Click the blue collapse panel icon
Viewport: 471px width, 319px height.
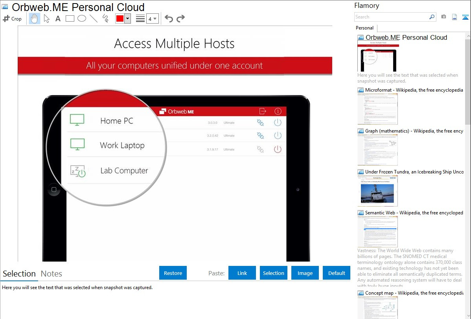click(x=465, y=17)
